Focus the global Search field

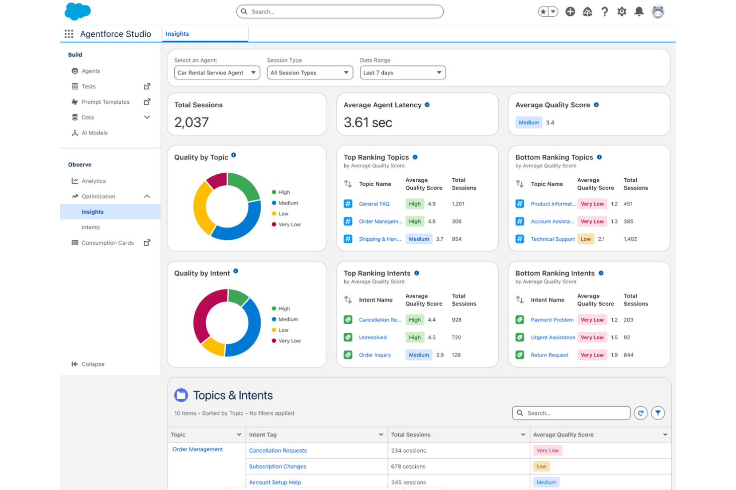(x=340, y=11)
